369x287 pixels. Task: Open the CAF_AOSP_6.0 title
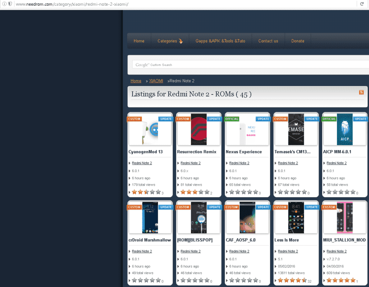point(241,240)
